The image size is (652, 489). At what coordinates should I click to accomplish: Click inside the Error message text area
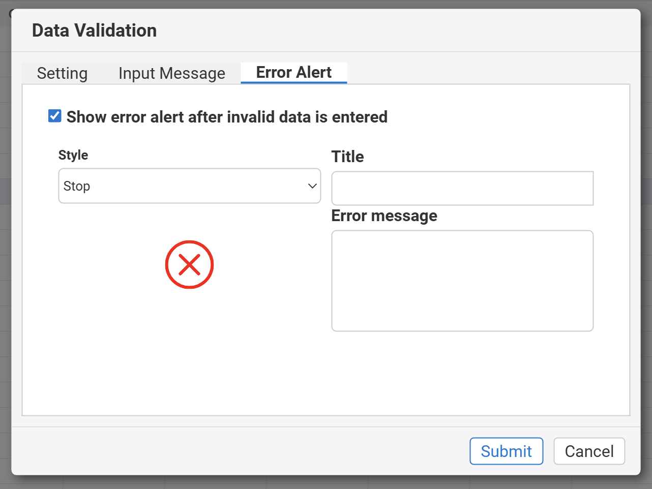coord(462,281)
